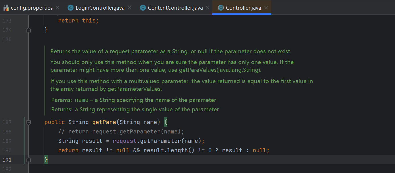Image resolution: width=395 pixels, height=173 pixels.
Task: Click the final 'null;' on line 190
Action: 261,150
